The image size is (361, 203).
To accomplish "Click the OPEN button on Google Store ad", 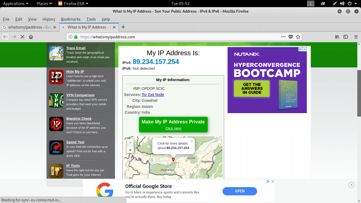I will coord(240,191).
